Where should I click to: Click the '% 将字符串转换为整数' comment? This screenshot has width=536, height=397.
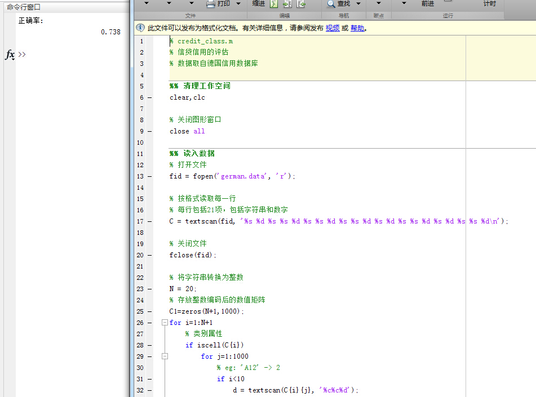(x=206, y=278)
